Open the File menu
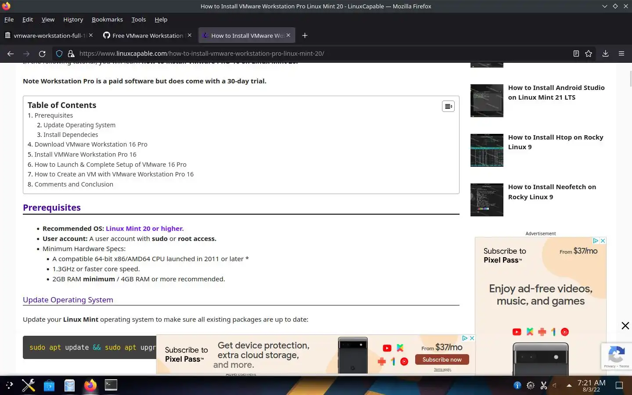The width and height of the screenshot is (632, 395). pyautogui.click(x=9, y=19)
